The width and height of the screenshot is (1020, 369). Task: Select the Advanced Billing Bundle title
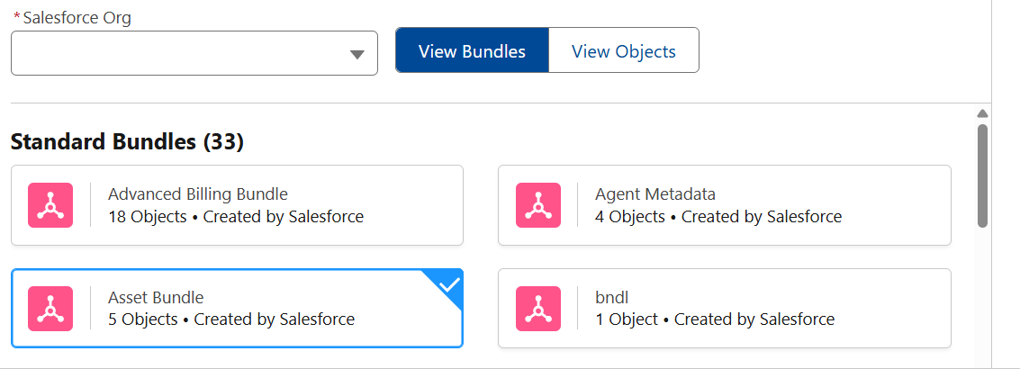(x=198, y=194)
